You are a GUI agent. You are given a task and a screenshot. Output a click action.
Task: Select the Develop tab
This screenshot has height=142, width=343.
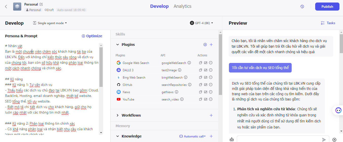click(x=159, y=6)
